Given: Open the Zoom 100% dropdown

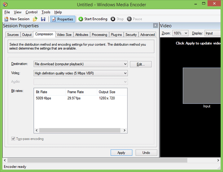Looking at the screenshot, I should [181, 33].
